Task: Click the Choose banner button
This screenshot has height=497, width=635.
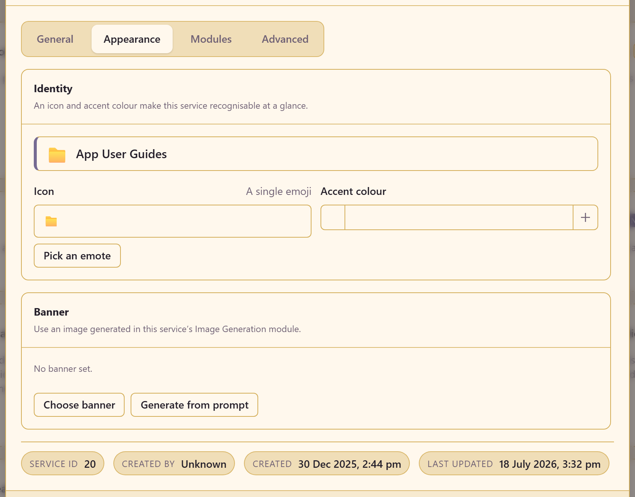Action: pyautogui.click(x=79, y=405)
